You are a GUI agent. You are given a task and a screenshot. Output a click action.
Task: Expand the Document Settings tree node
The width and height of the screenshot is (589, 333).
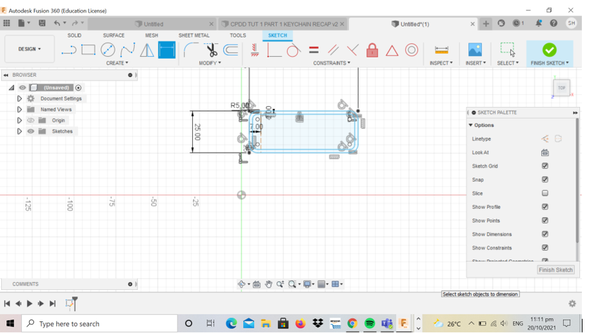coord(19,99)
